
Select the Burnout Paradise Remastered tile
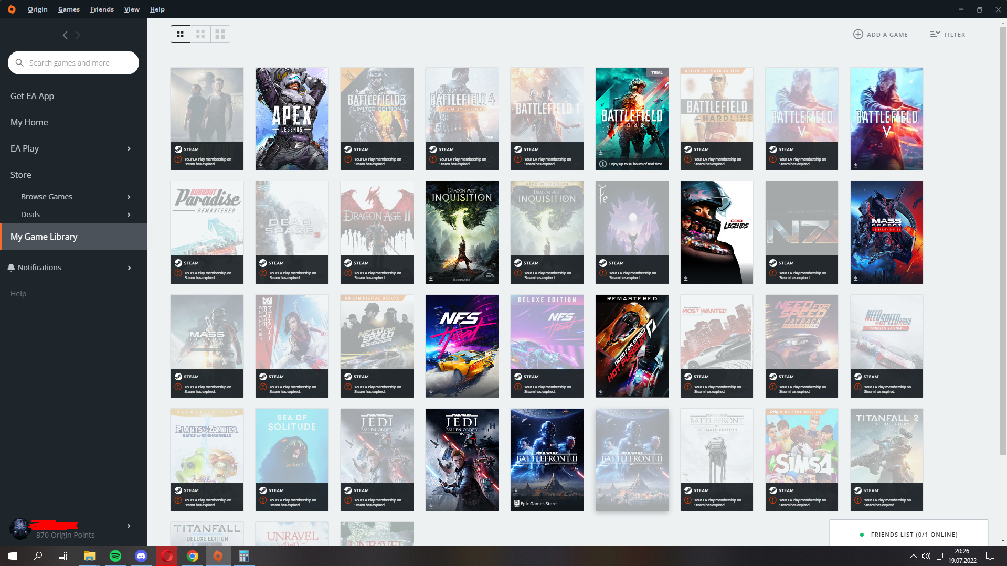pyautogui.click(x=207, y=232)
